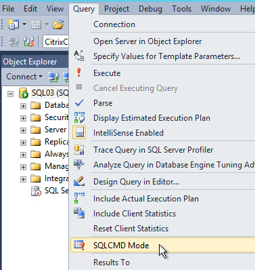Click the Disconnect icon with red X
255x270 pixels.
click(x=28, y=41)
